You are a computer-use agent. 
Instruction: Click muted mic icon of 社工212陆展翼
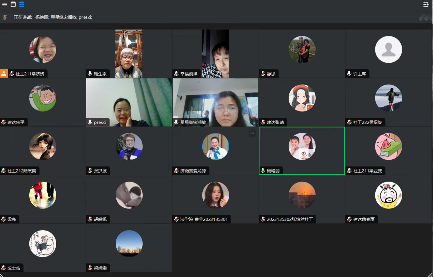coord(4,171)
